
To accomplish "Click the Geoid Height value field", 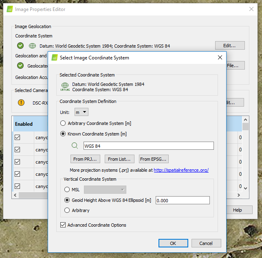I will click(182, 200).
